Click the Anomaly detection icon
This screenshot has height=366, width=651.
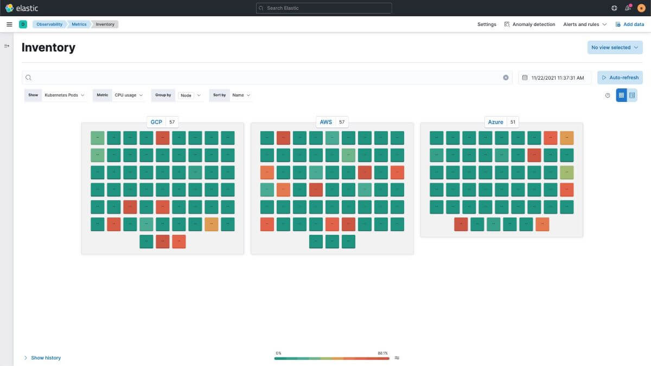(506, 24)
